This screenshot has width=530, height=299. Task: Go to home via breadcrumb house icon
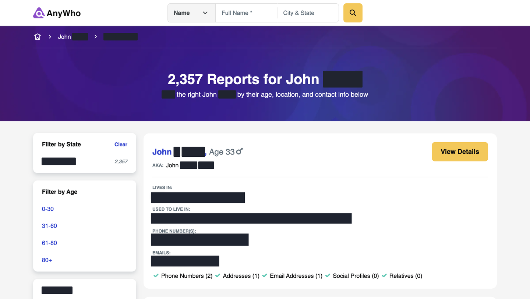click(x=38, y=37)
